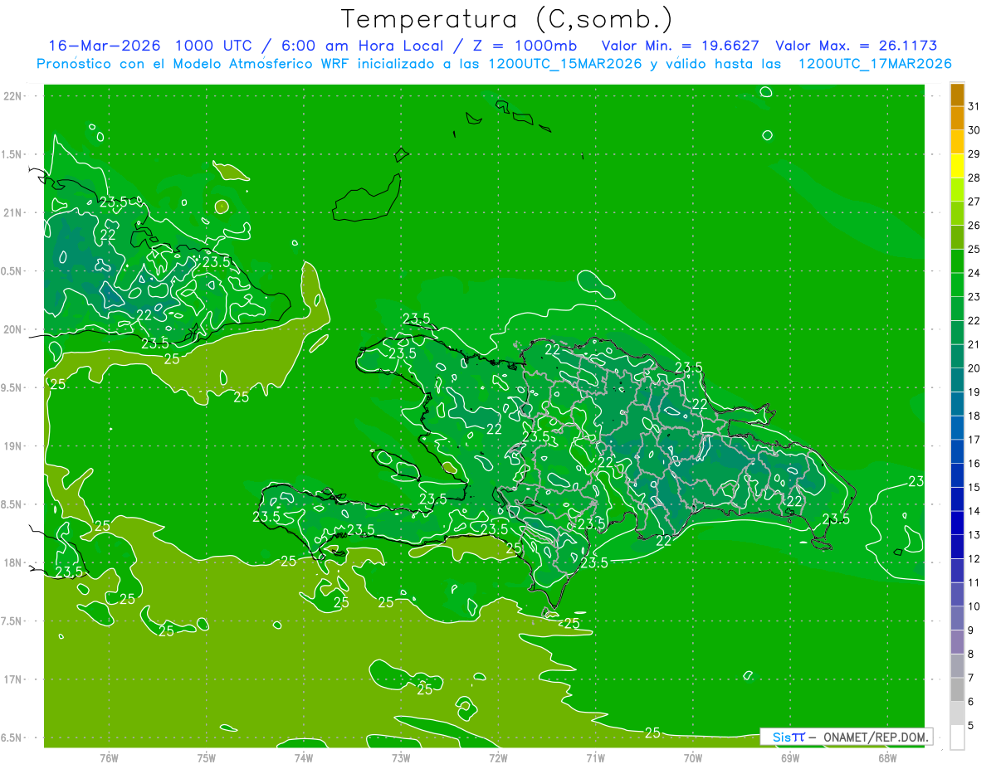The height and width of the screenshot is (769, 996).
Task: Click the color bar segment between 25 and 26
Action: pyautogui.click(x=957, y=237)
